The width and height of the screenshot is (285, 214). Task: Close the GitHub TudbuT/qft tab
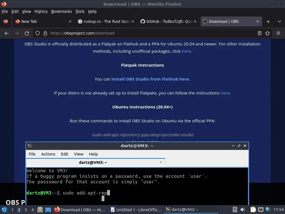tap(195, 21)
